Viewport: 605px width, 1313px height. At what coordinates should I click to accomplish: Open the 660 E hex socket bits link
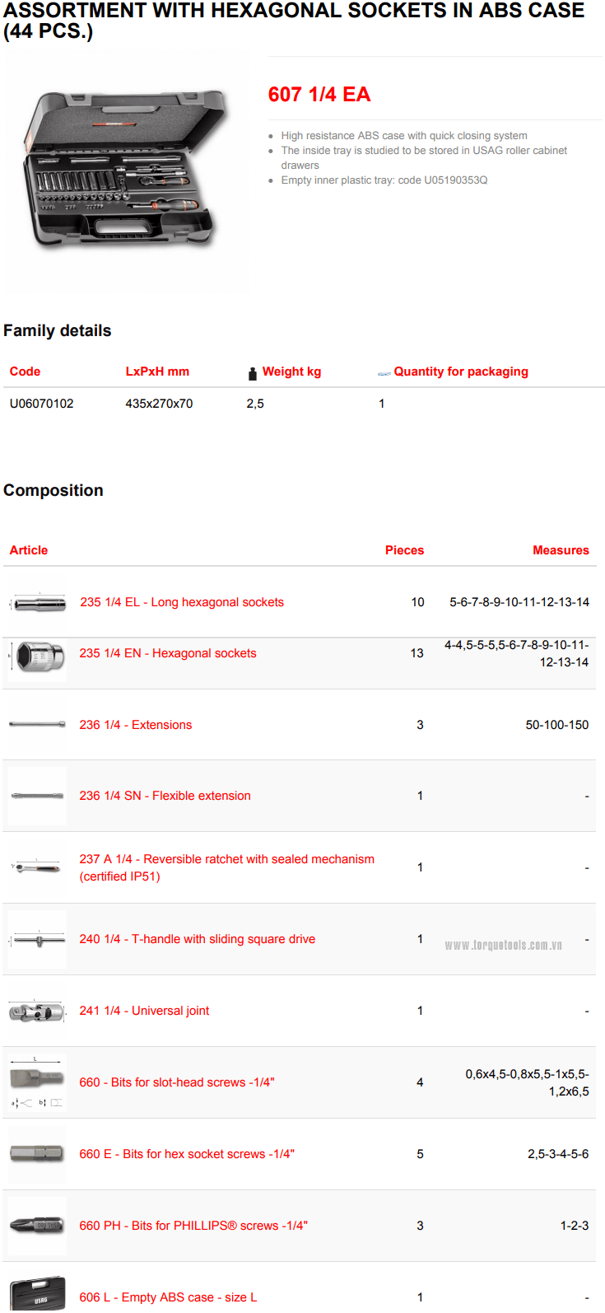pos(187,1154)
